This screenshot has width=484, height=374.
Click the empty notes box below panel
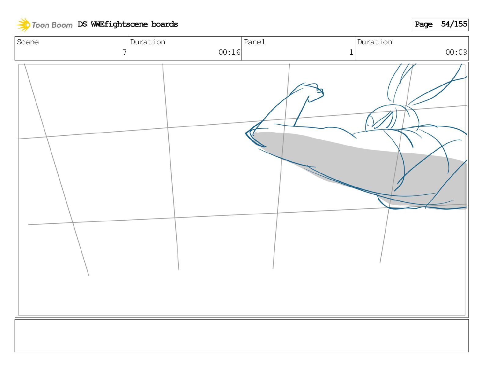click(x=241, y=335)
